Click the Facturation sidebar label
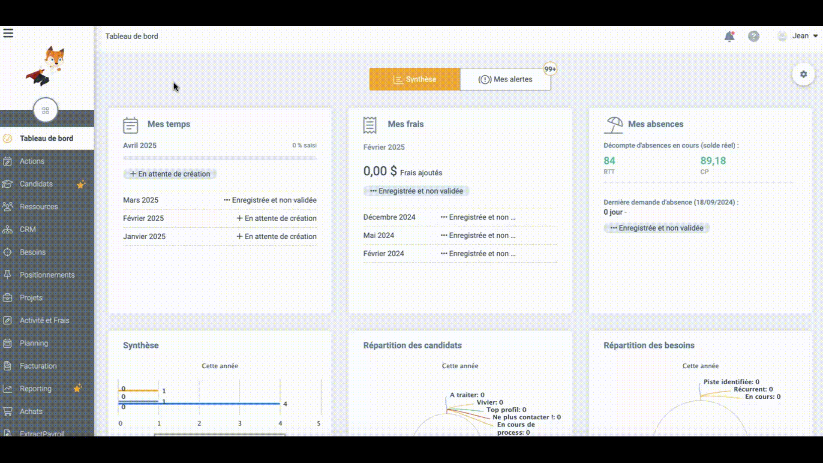The height and width of the screenshot is (463, 823). (x=38, y=366)
